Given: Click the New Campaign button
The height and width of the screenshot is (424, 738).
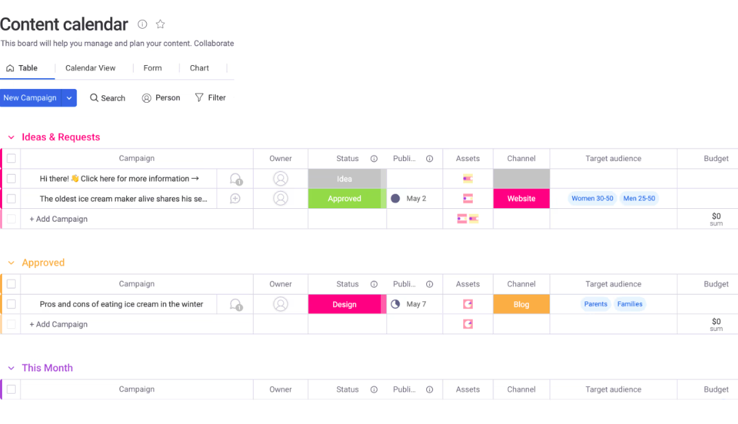Looking at the screenshot, I should point(30,98).
